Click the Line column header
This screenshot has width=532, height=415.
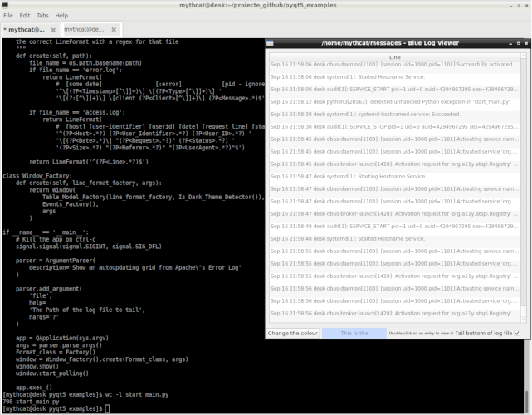394,57
